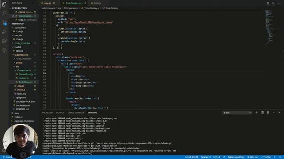Screen dimensions: 284x159
Task: Change UTF-8 file encoding
Action: pos(217,157)
